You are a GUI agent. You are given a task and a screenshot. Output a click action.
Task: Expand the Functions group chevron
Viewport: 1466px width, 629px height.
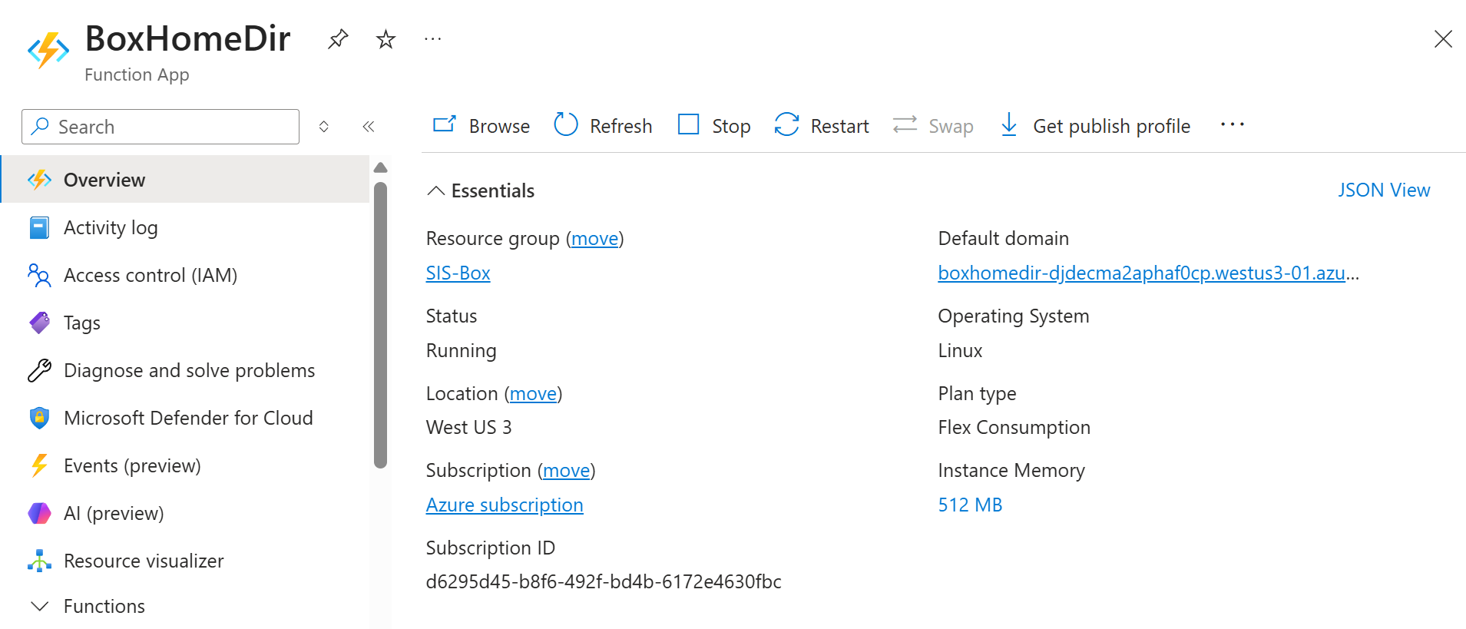pyautogui.click(x=40, y=606)
